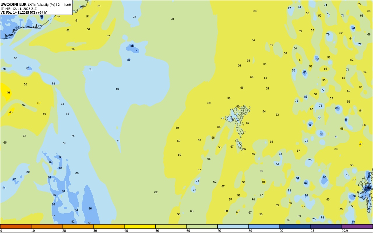Image resolution: width=373 pixels, height=233 pixels.
Task: Click the humidity value 65 at left edge
Action: pyautogui.click(x=5, y=143)
